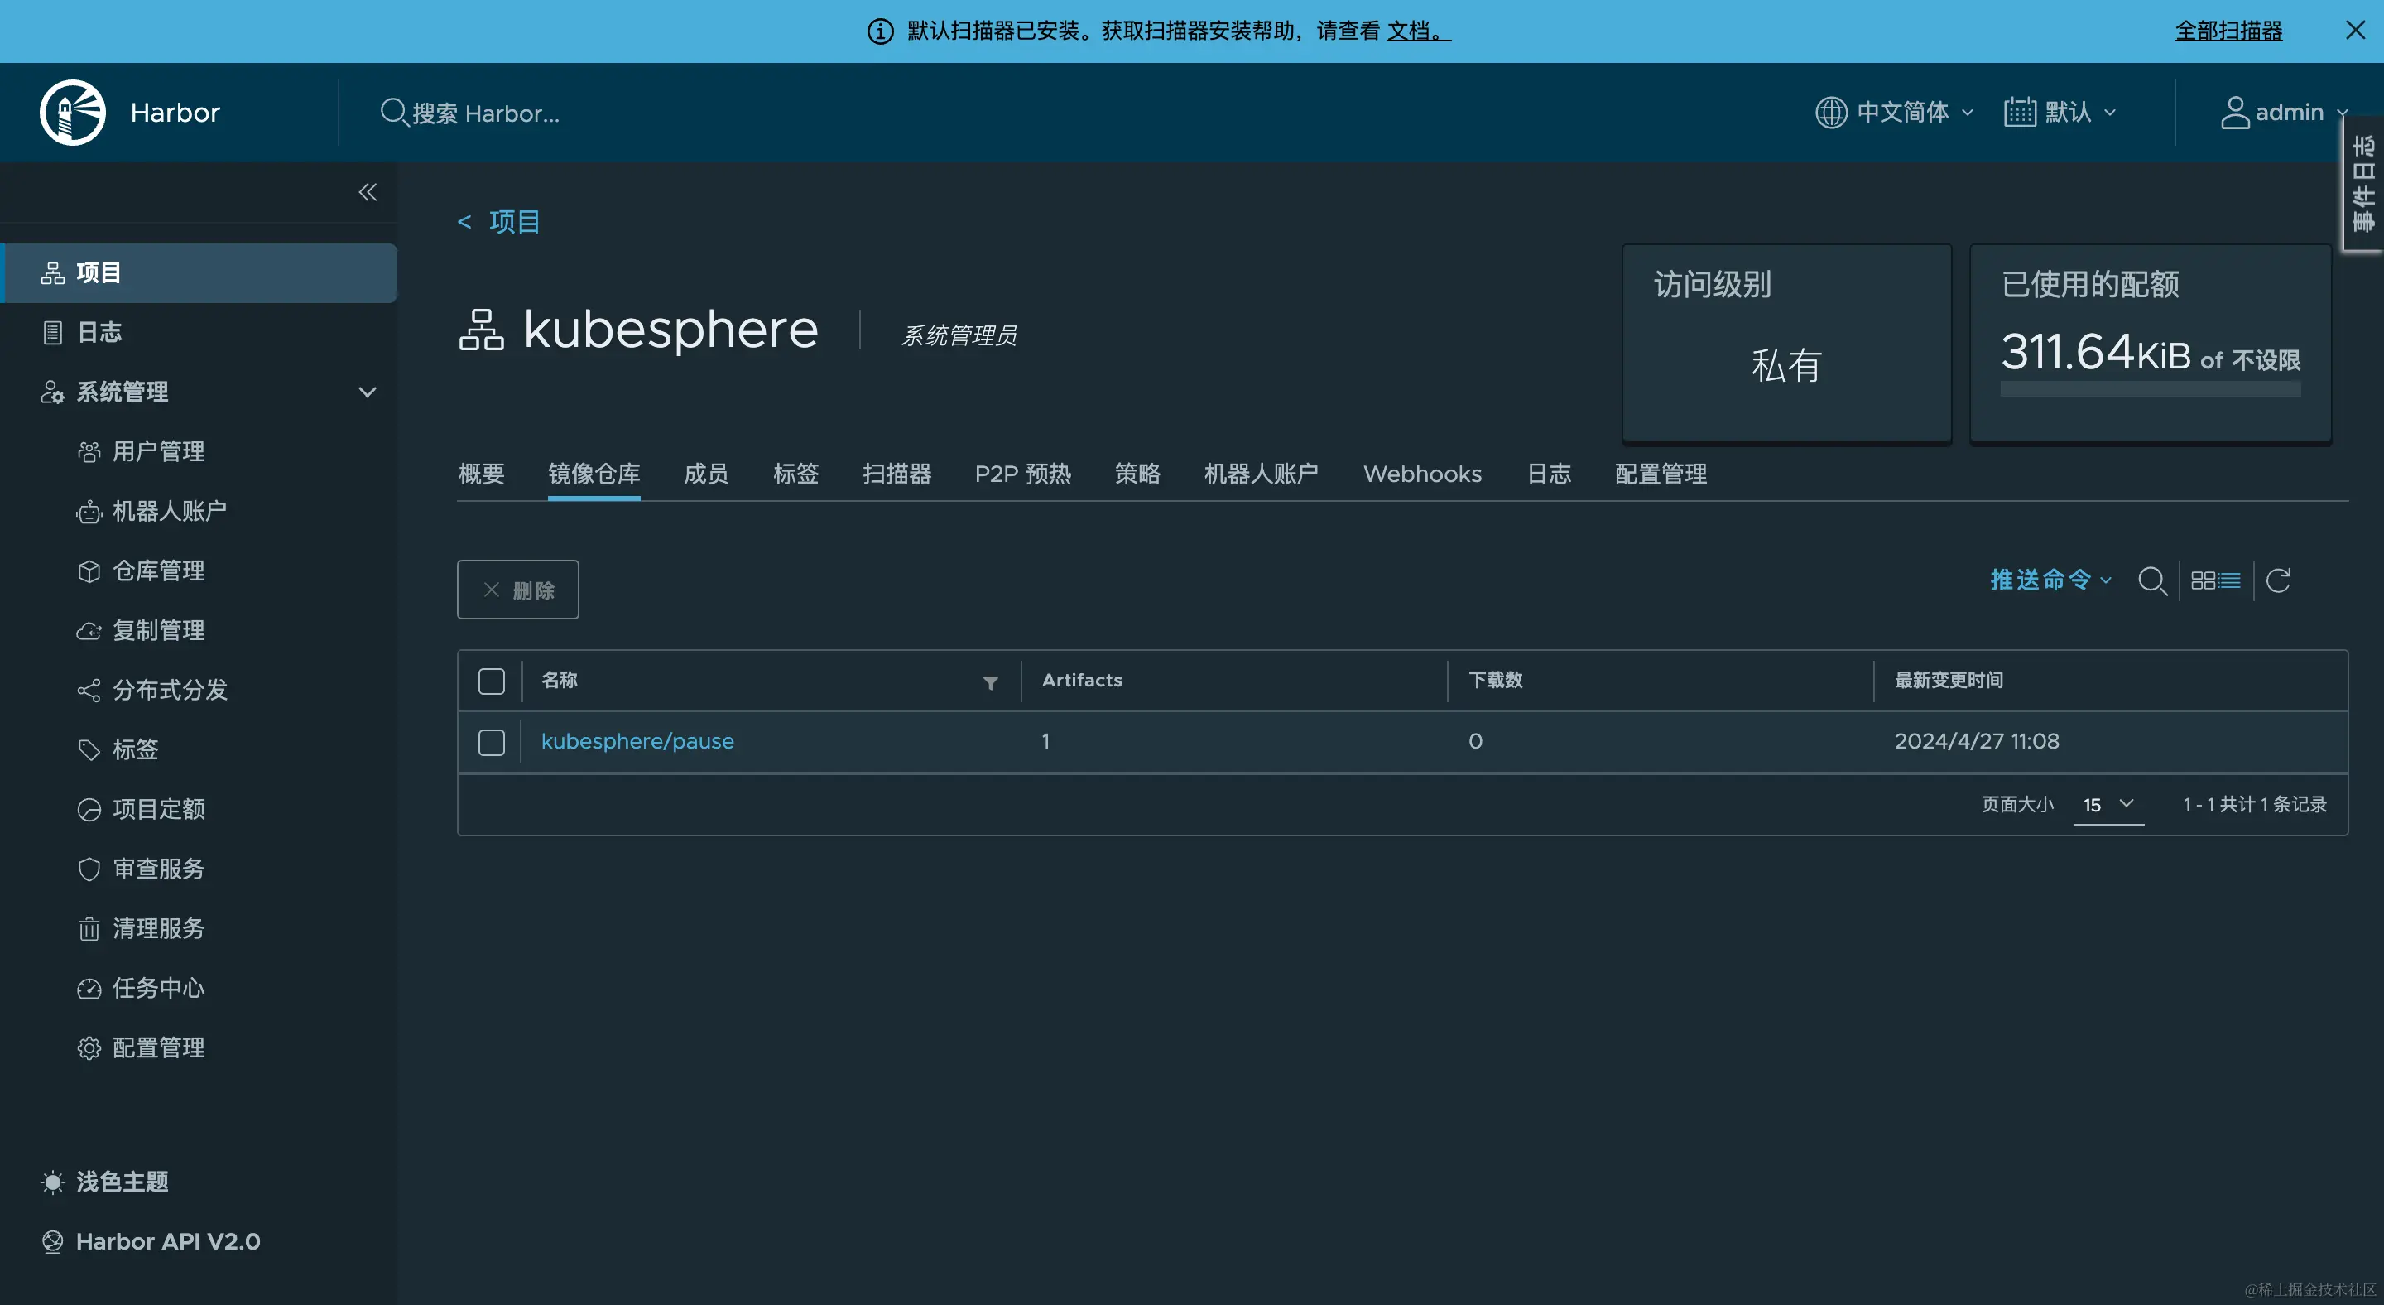The height and width of the screenshot is (1305, 2384).
Task: Check the kubesphere/pause row checkbox
Action: pos(492,741)
